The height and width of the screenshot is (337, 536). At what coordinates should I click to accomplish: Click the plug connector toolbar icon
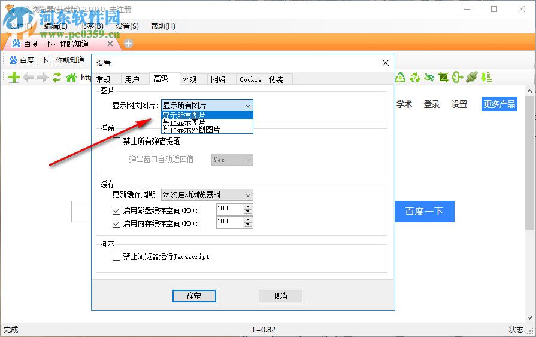click(x=471, y=77)
